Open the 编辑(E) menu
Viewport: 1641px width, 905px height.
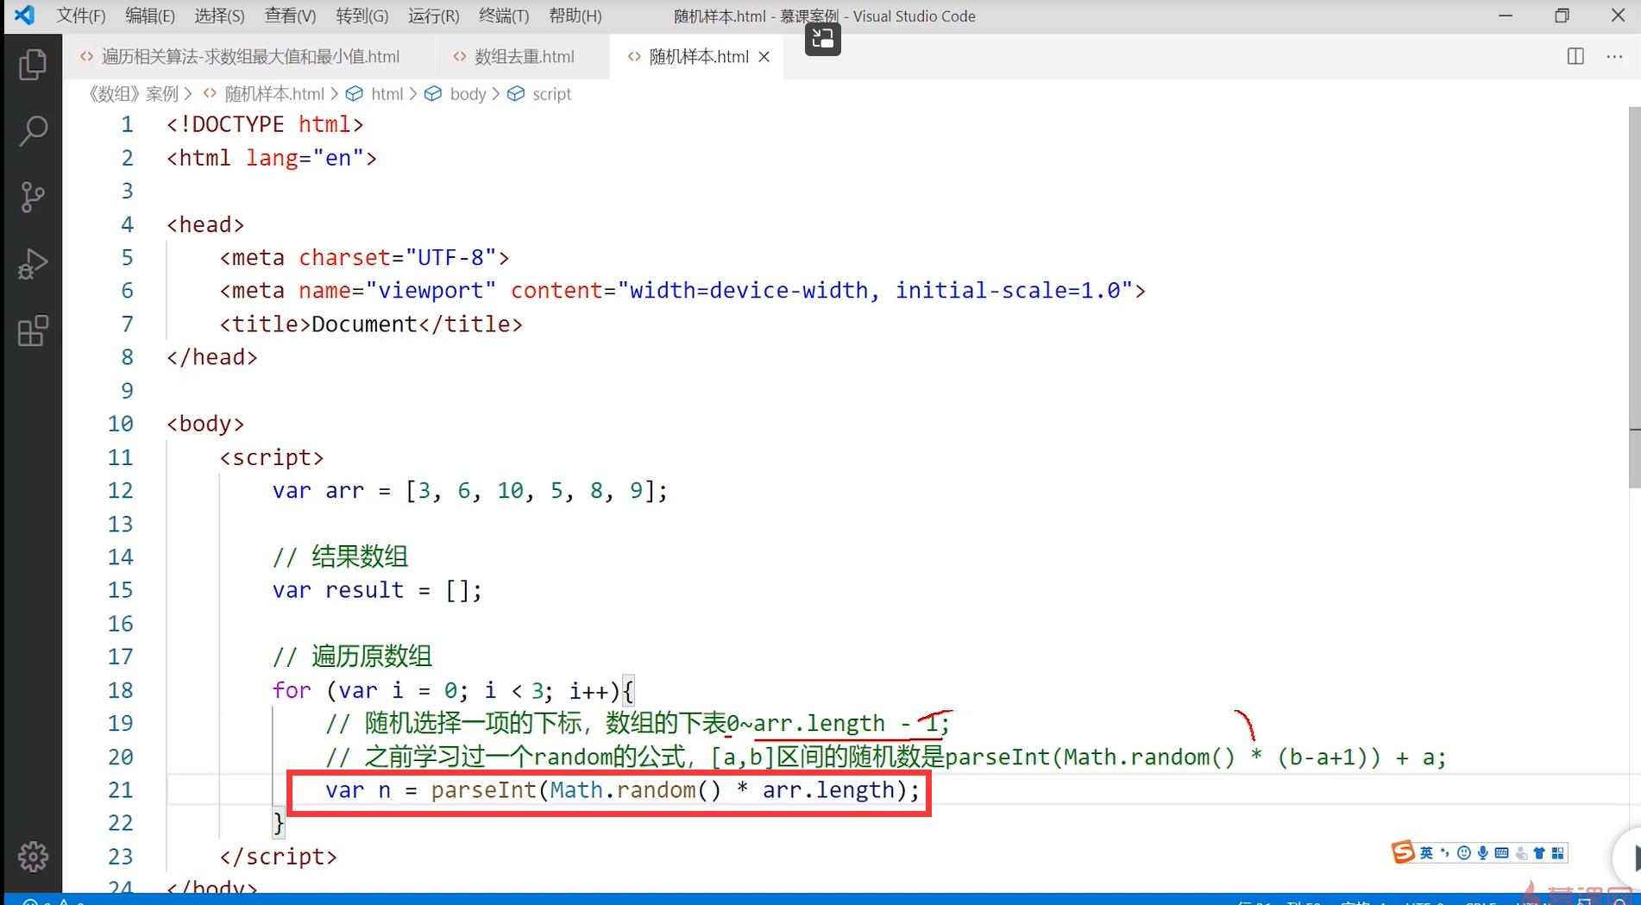click(150, 16)
